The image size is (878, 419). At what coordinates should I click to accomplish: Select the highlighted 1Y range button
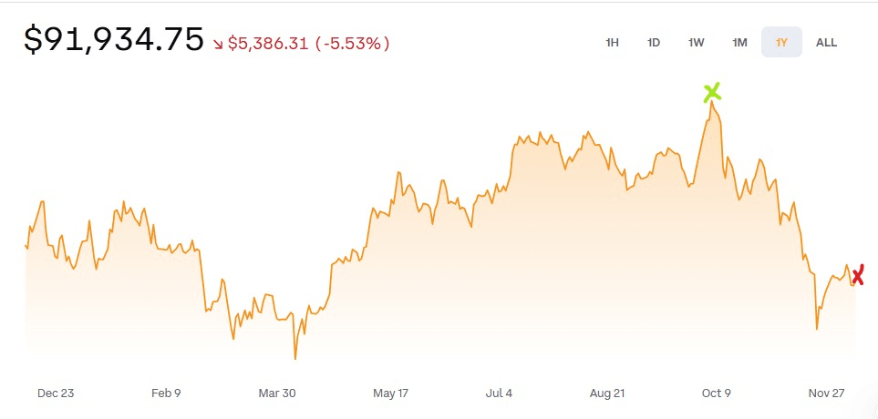pyautogui.click(x=781, y=42)
